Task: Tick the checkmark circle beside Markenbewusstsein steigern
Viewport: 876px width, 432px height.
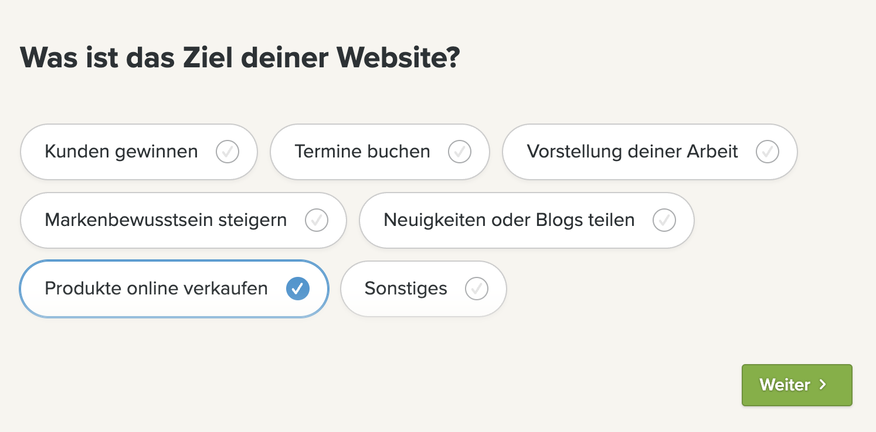Action: pyautogui.click(x=317, y=220)
